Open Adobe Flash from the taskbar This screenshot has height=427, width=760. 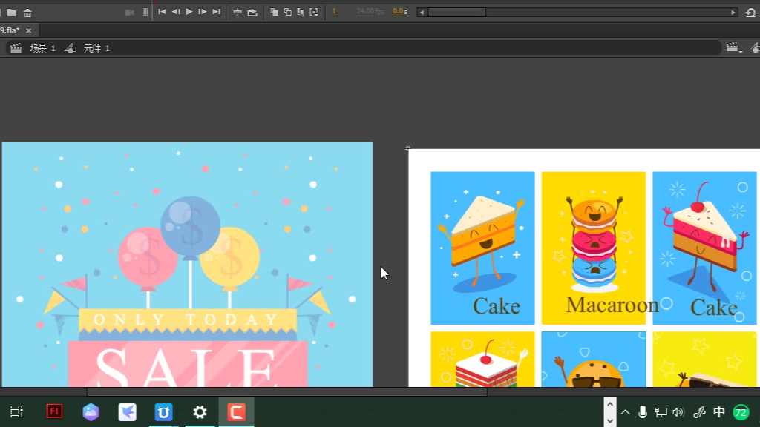tap(54, 411)
